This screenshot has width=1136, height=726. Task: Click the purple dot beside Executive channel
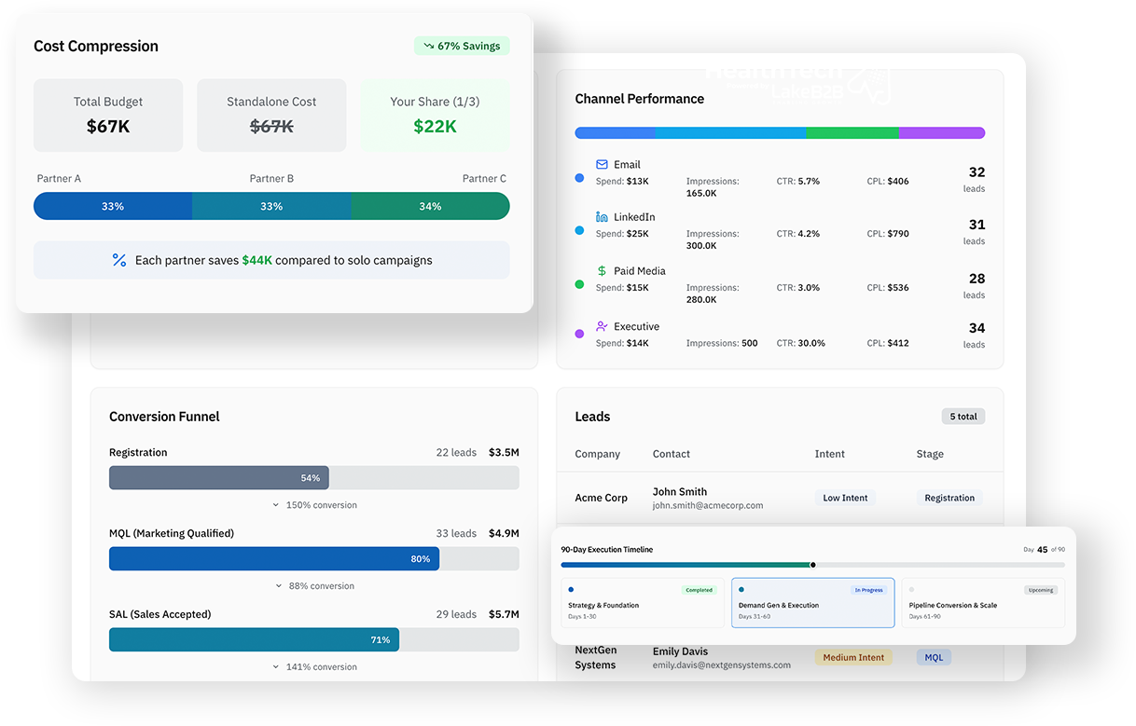pyautogui.click(x=579, y=334)
